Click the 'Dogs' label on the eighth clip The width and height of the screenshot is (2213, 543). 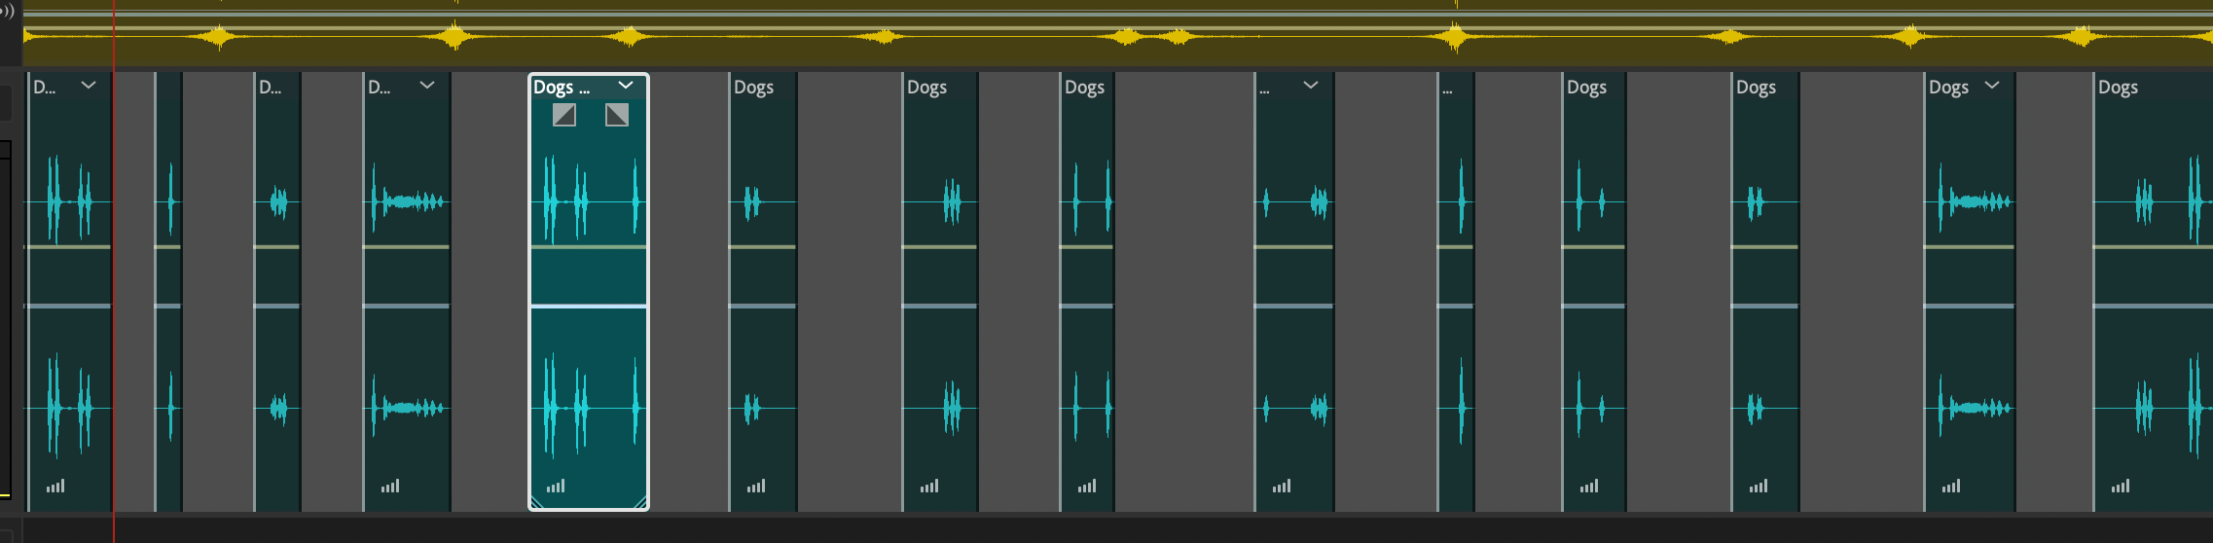click(1084, 87)
